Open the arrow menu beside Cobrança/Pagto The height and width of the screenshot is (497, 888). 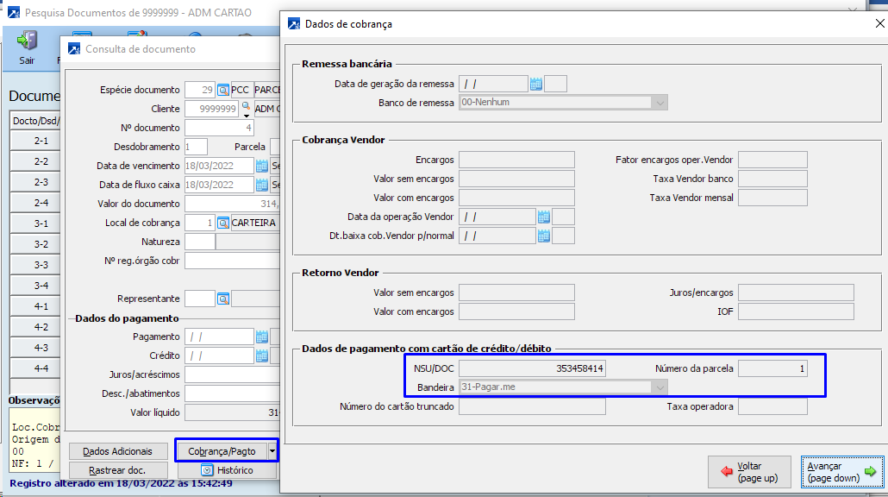pos(272,450)
